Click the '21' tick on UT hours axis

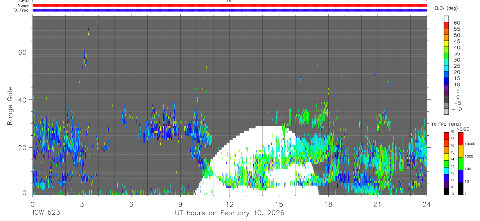pos(377,204)
